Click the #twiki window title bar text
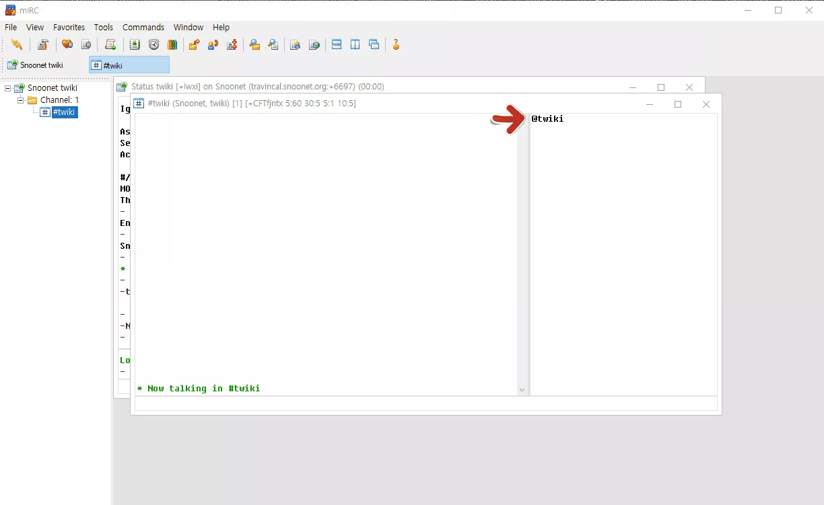The image size is (824, 505). tap(252, 104)
